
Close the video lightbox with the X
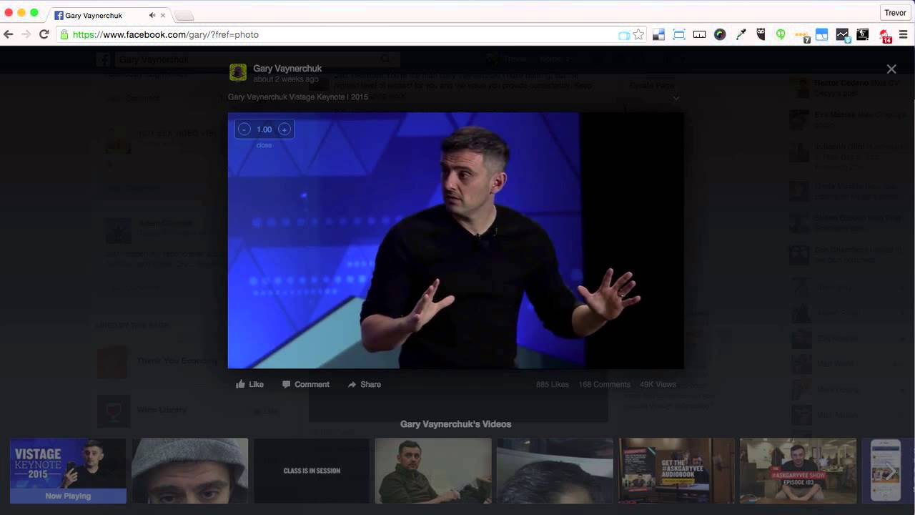(891, 69)
